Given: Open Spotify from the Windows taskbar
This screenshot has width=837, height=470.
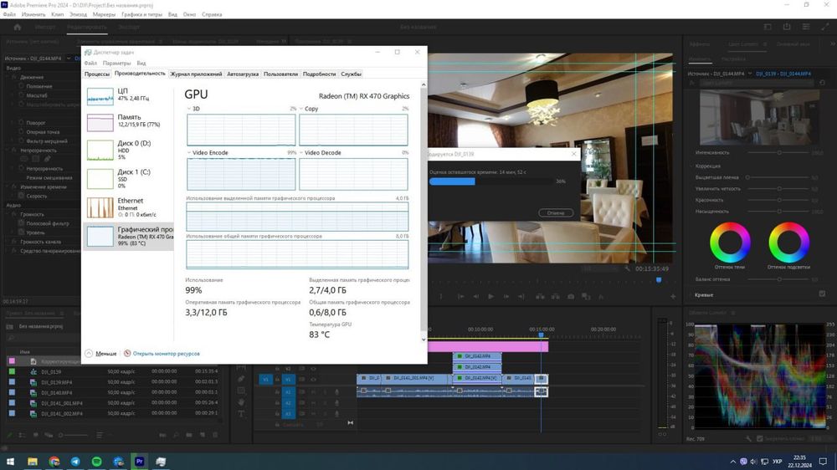Looking at the screenshot, I should [96, 461].
